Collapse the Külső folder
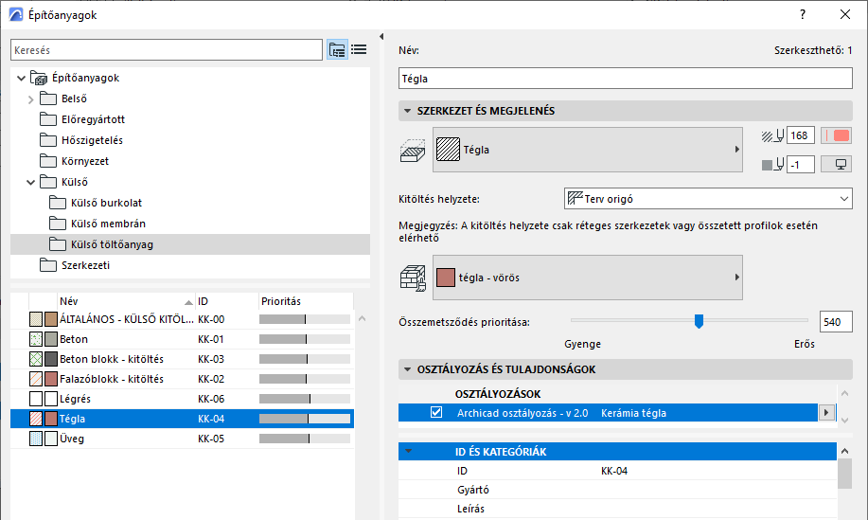Viewport: 868px width, 520px height. [31, 182]
